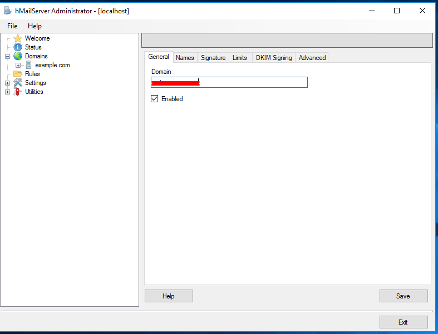Switch to the Names tab

click(185, 58)
